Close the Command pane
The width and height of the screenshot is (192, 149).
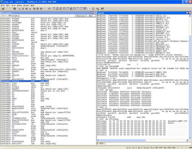pyautogui.click(x=190, y=13)
